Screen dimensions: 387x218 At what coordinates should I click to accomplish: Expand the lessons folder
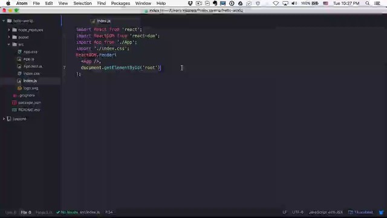[4, 119]
